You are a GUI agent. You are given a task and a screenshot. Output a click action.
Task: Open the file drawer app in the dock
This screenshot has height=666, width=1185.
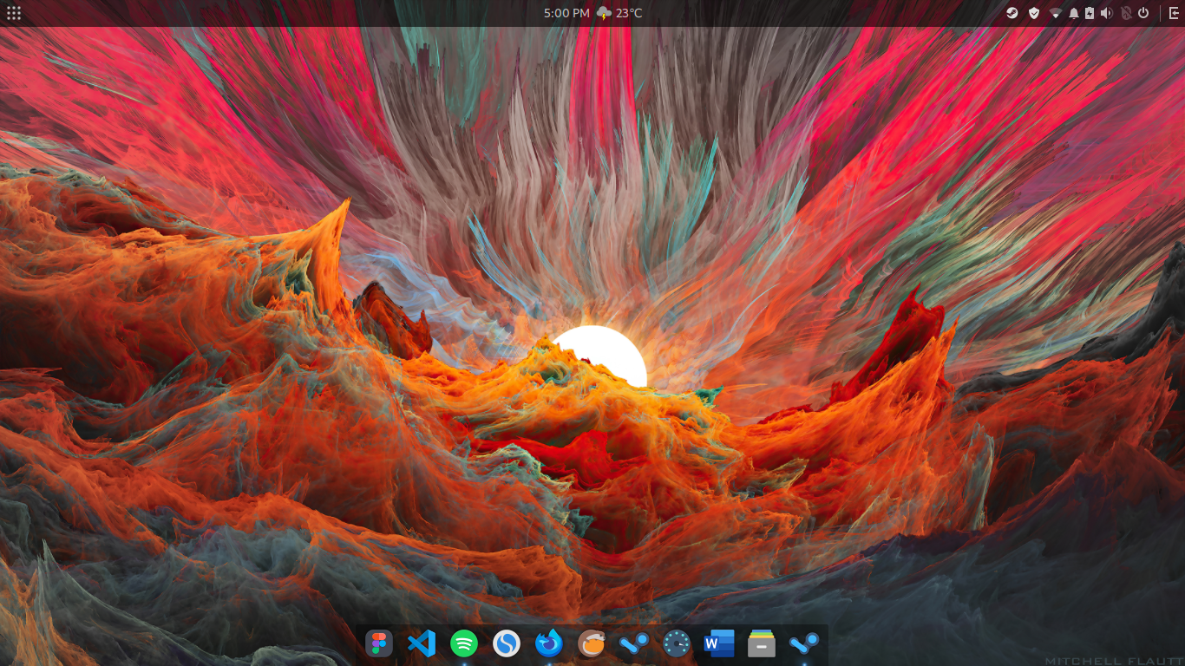coord(762,643)
